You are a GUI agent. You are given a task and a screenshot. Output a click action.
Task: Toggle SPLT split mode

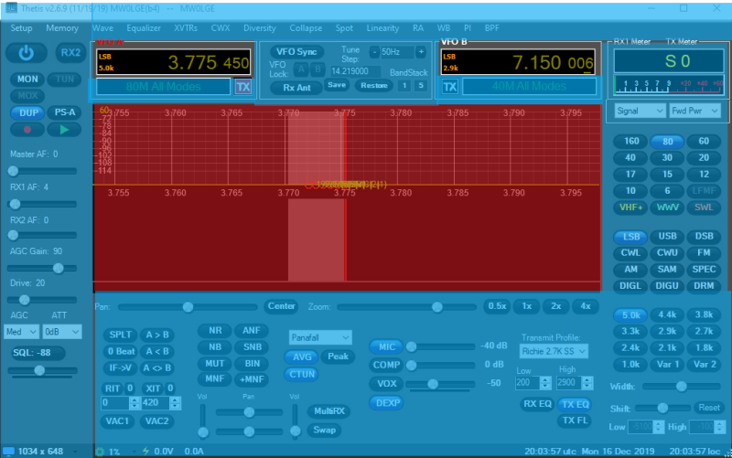pyautogui.click(x=120, y=335)
